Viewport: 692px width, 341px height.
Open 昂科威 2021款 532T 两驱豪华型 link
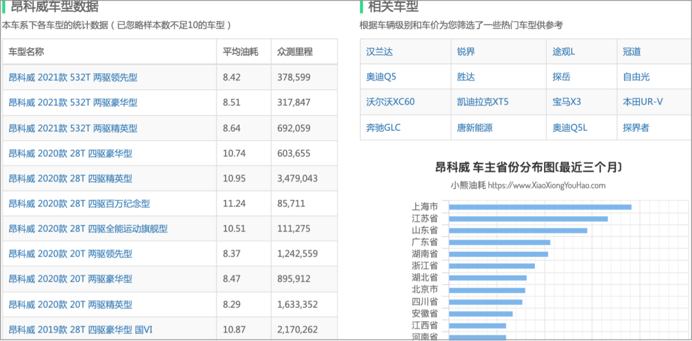click(73, 103)
